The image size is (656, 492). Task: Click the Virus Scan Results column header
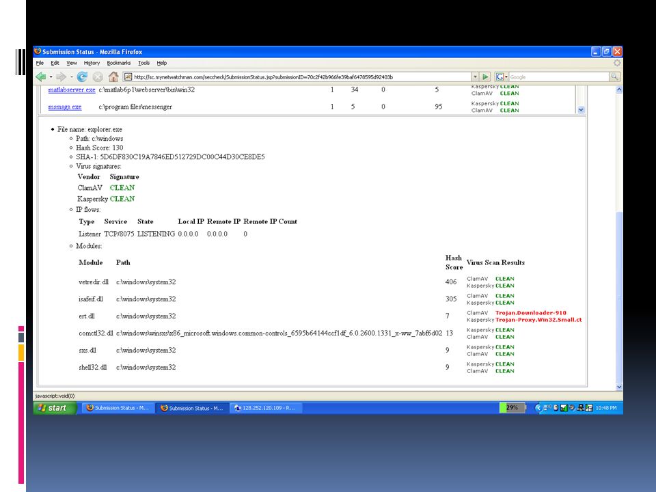coord(495,262)
